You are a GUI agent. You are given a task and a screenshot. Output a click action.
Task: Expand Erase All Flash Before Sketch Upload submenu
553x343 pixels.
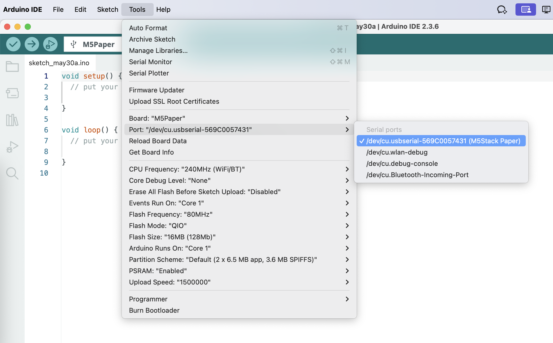[x=239, y=192]
